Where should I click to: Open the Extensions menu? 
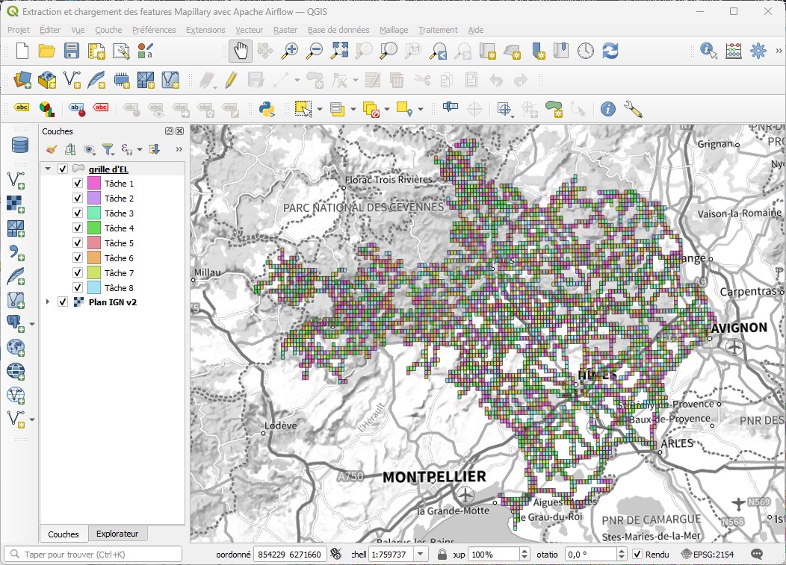click(x=205, y=30)
